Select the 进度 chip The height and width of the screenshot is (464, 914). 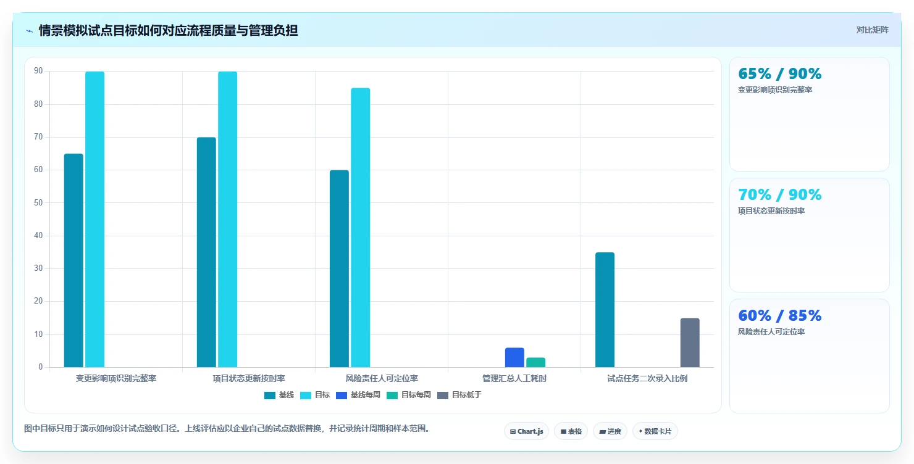(610, 431)
